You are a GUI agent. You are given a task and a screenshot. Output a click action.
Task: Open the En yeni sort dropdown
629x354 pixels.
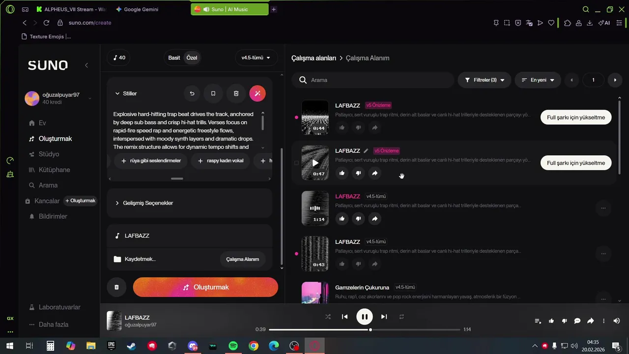pyautogui.click(x=538, y=80)
